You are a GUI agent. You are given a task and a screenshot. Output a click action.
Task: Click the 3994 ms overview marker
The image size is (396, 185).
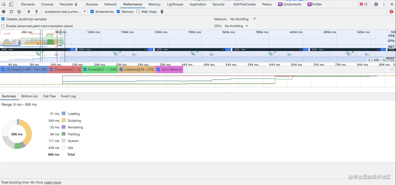click(x=262, y=32)
